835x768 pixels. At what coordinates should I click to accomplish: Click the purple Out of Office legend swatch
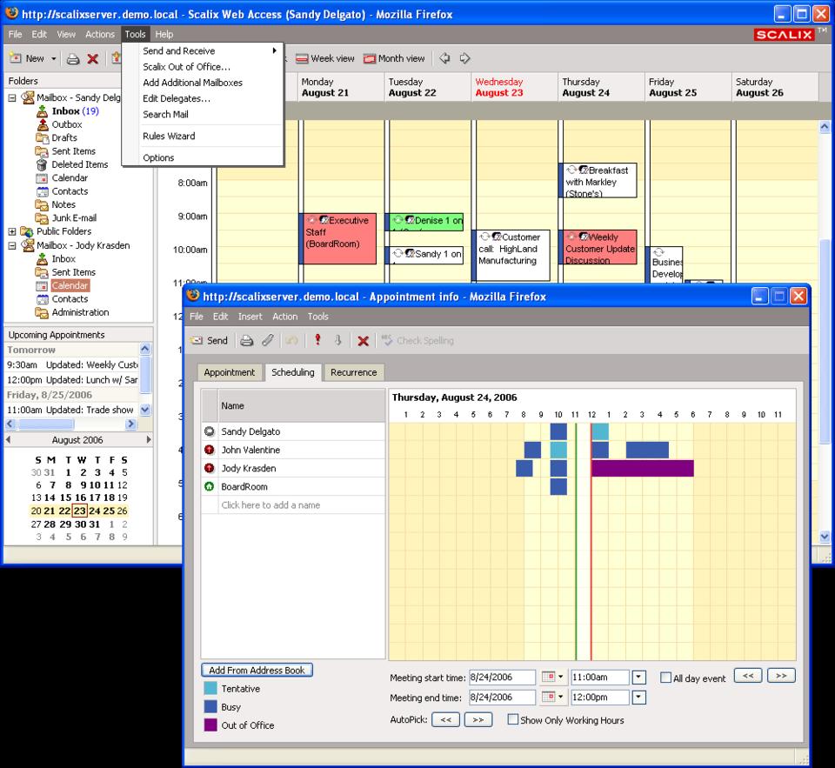210,725
